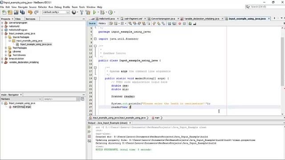The width and height of the screenshot is (285, 160).
Task: Select Input_example_using_java.java in project tree
Action: (x=36, y=44)
